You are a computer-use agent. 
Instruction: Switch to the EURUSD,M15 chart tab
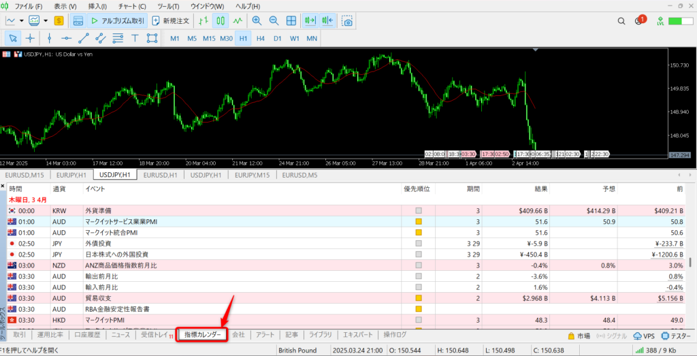(x=25, y=175)
